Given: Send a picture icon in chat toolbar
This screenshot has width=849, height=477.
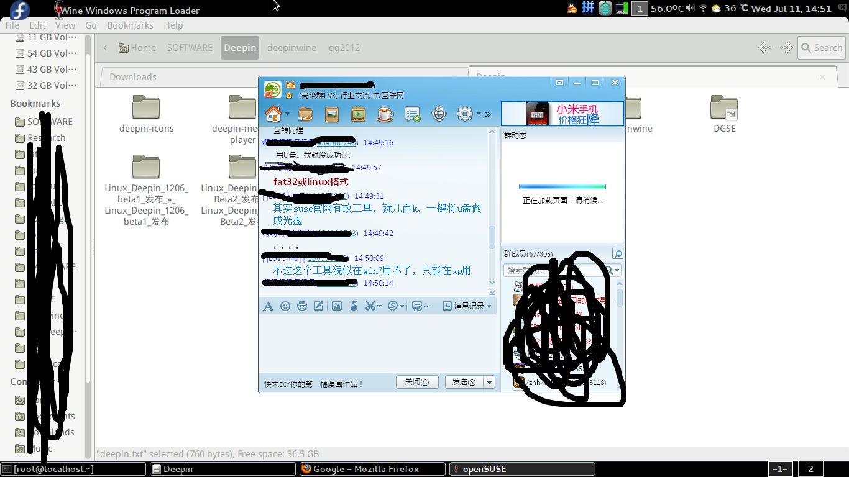Looking at the screenshot, I should click(x=337, y=306).
